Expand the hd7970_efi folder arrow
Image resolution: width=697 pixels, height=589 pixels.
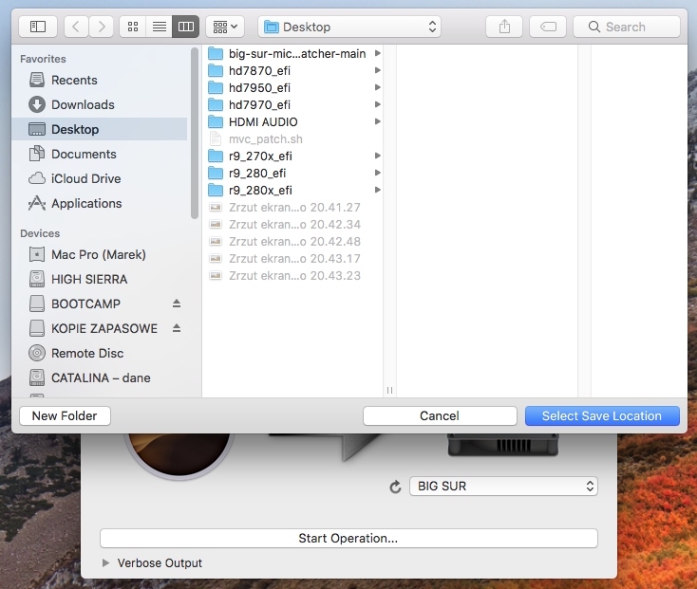pos(377,104)
